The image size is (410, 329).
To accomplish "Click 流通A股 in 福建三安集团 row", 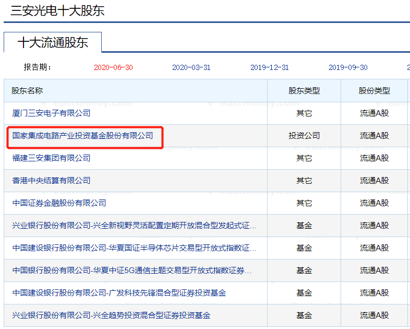I will 374,158.
